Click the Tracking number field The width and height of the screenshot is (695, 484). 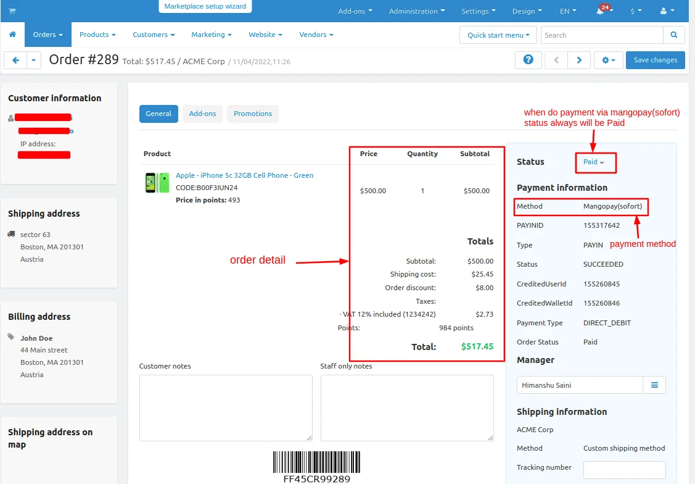click(624, 470)
